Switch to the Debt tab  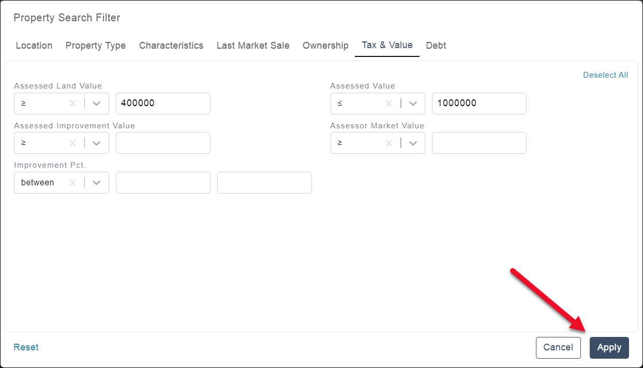click(x=436, y=46)
